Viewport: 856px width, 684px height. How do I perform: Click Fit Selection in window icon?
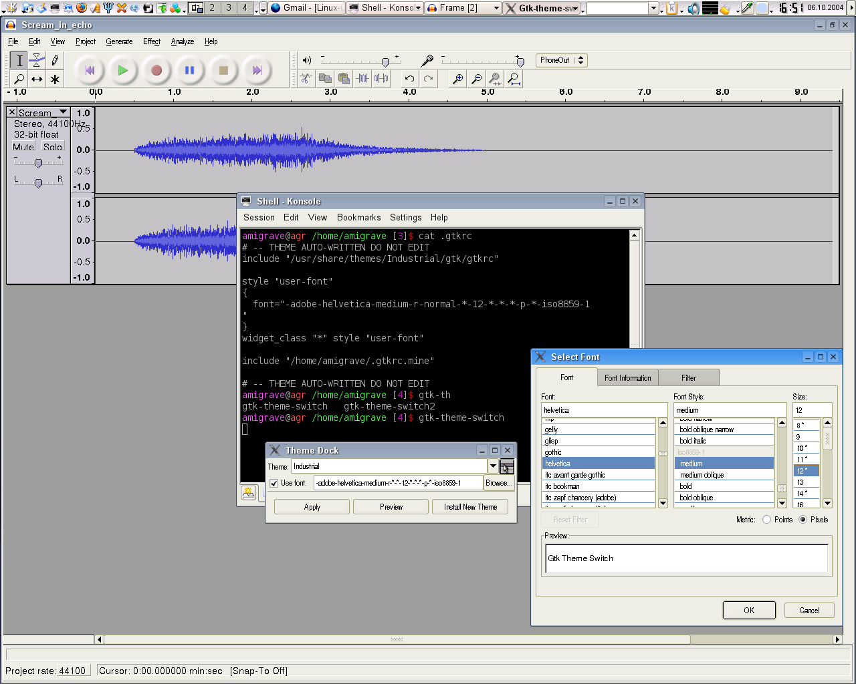pos(495,79)
